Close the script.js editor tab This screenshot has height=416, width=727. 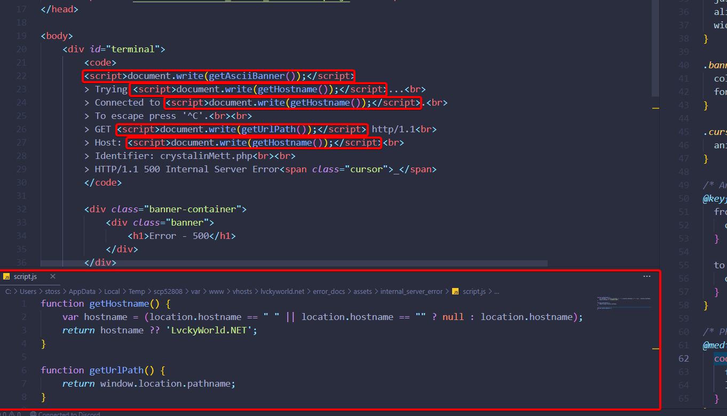tap(53, 276)
